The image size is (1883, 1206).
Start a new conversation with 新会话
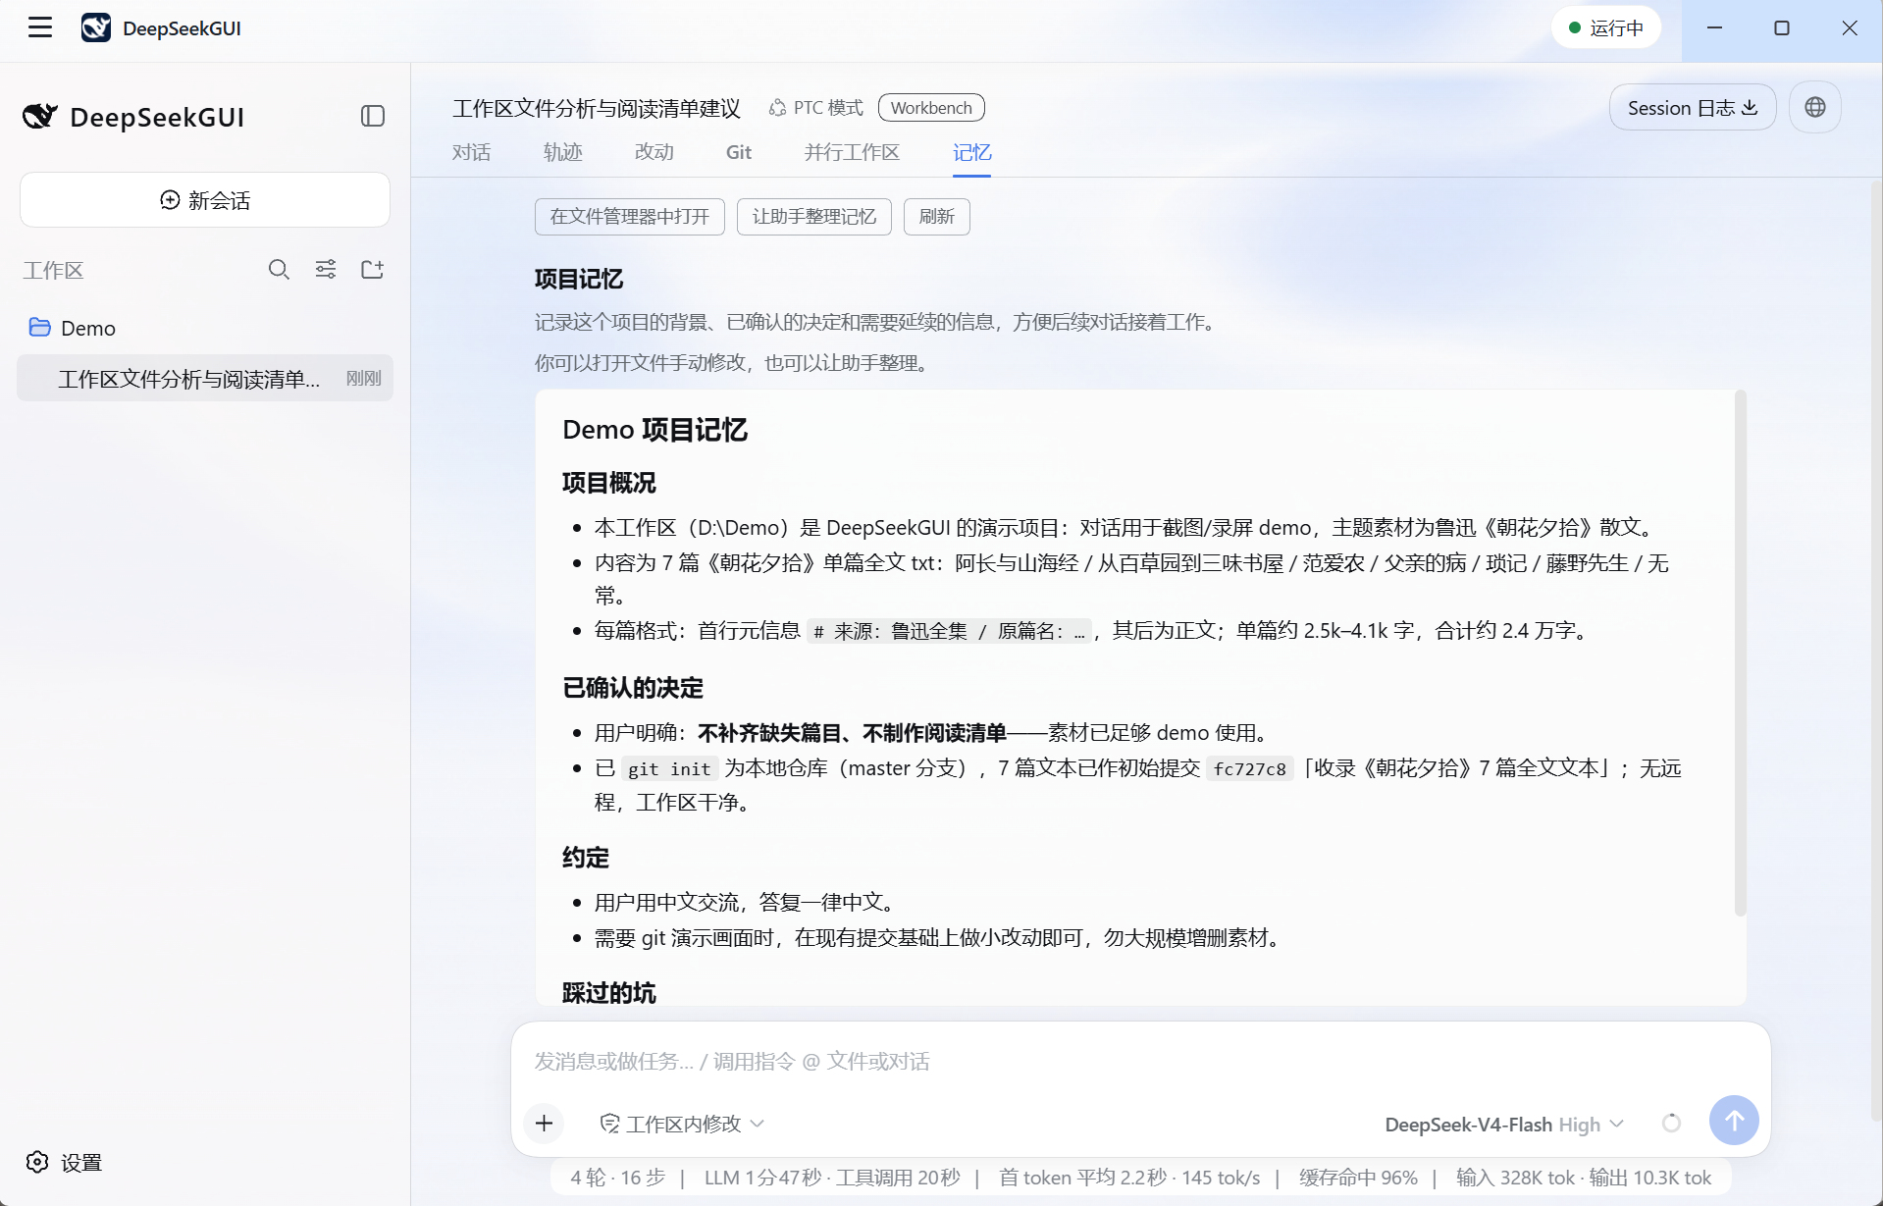coord(205,200)
